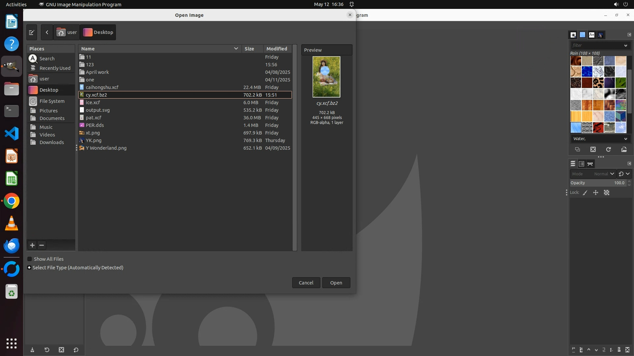Click the delete pattern icon
The image size is (634, 356).
pos(593,150)
